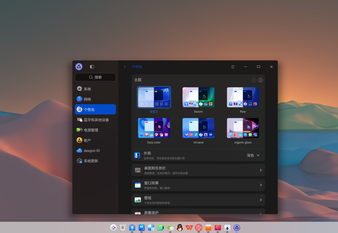Open the hamburger menu in title bar
The width and height of the screenshot is (338, 233).
click(233, 67)
